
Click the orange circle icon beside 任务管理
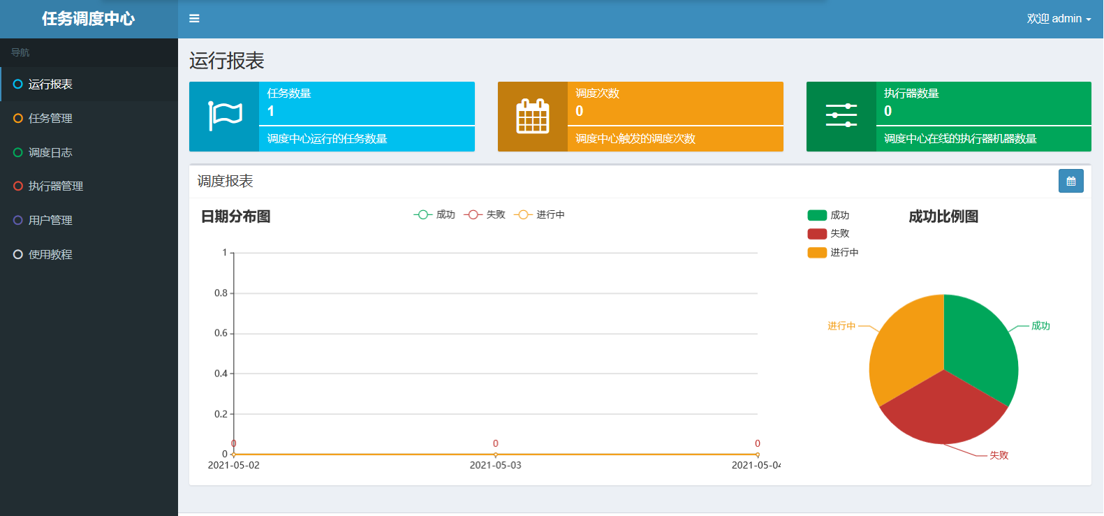(18, 119)
